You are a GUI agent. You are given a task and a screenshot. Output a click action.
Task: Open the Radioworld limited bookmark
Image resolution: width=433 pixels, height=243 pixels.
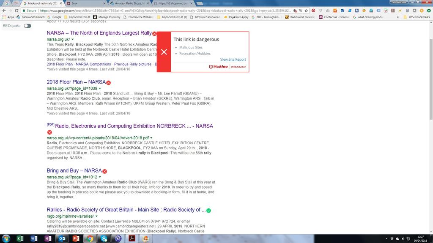point(30,17)
